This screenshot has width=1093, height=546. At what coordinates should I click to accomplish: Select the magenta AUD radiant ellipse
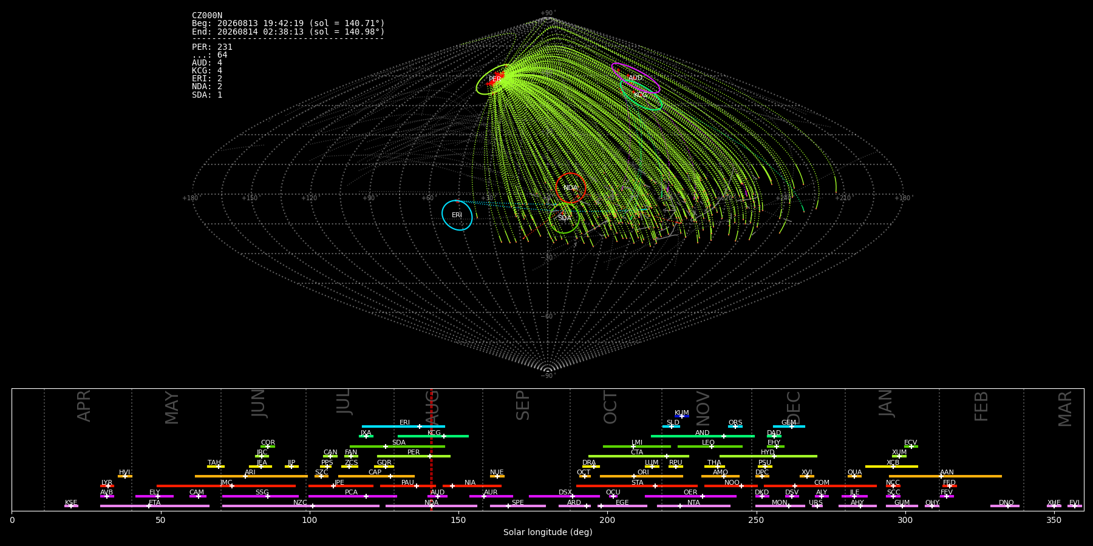tap(635, 78)
